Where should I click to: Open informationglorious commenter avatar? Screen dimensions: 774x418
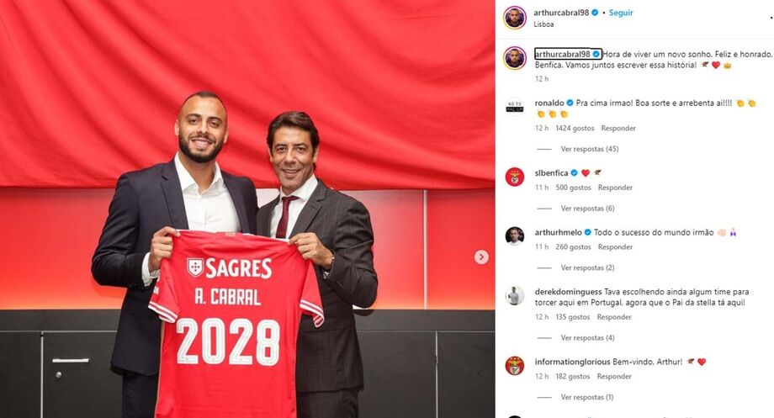click(515, 366)
